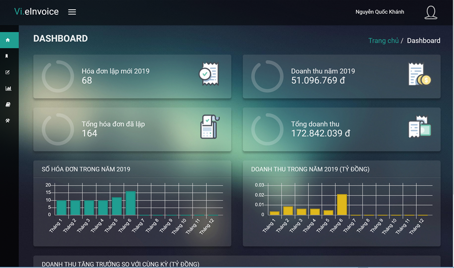Select the edit/compose icon in the sidebar
454x268 pixels.
[x=7, y=72]
